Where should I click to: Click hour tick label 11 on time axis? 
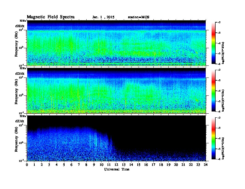(x=109, y=165)
